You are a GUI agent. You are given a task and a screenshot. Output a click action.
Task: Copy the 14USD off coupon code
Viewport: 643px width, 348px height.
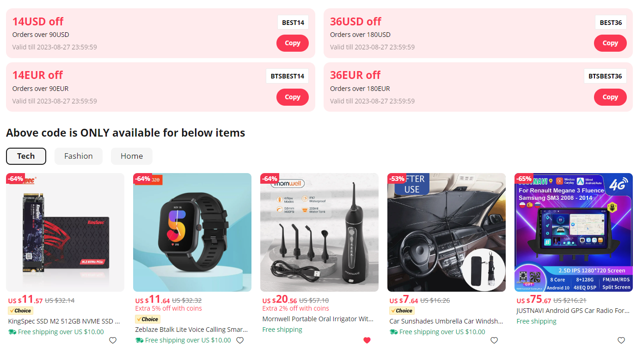pos(292,43)
